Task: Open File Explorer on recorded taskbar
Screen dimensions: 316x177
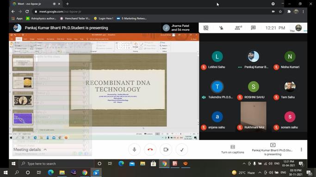Action: (x=143, y=164)
